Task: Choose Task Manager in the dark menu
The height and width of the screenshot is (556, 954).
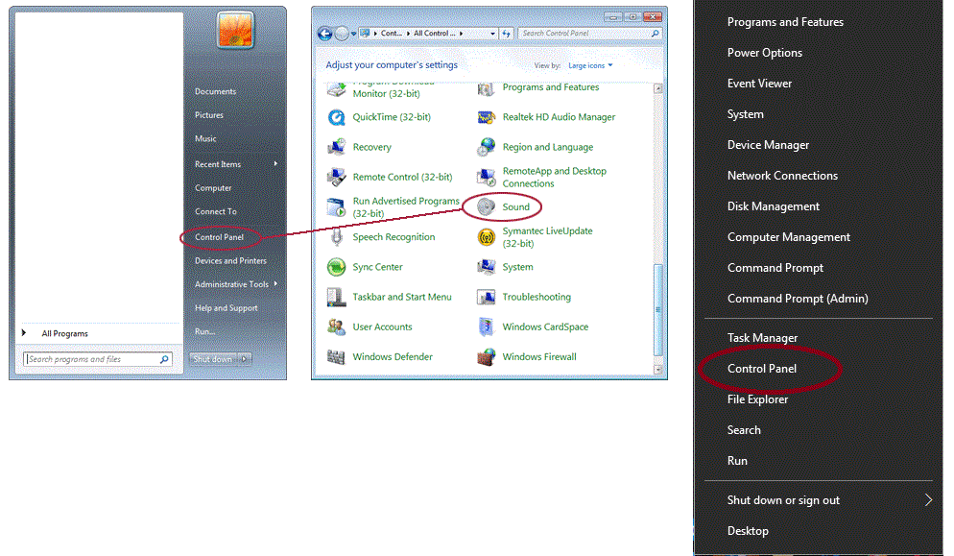Action: click(762, 338)
